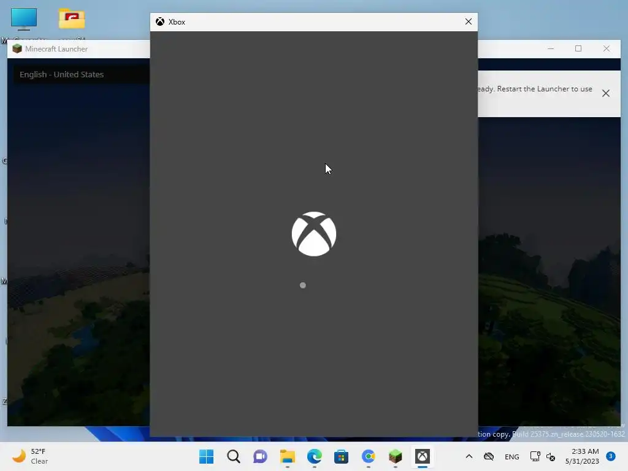Close the Minecraft Launcher window

pos(607,48)
